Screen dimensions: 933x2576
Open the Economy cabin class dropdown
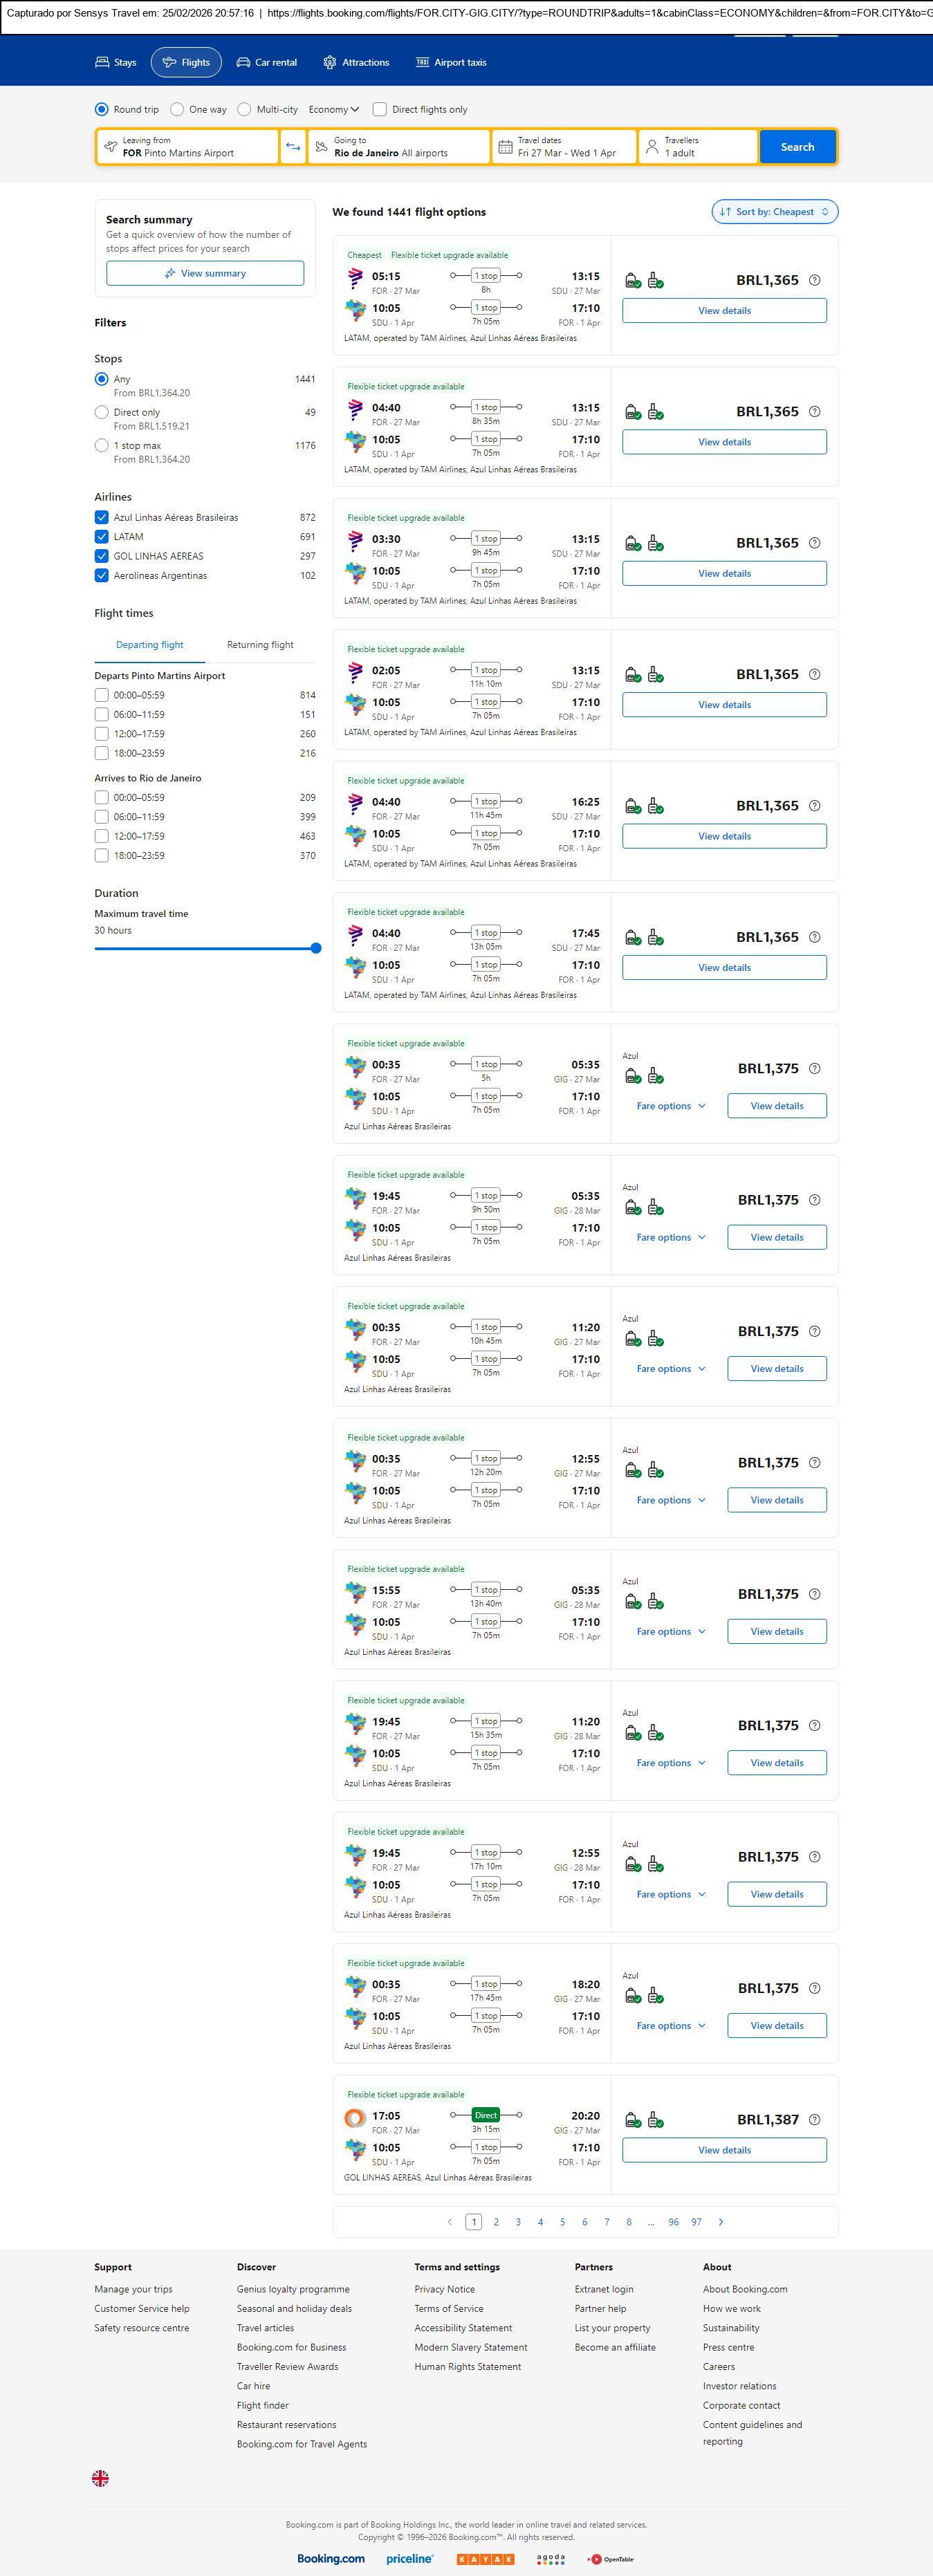[334, 110]
